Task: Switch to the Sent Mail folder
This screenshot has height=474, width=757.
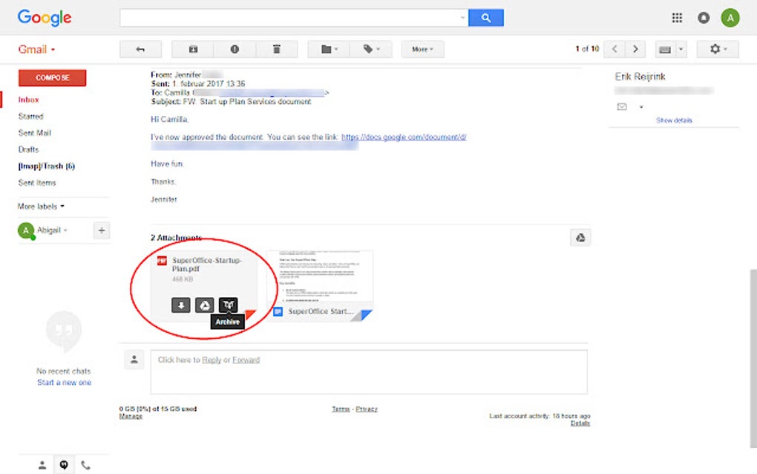Action: 35,132
